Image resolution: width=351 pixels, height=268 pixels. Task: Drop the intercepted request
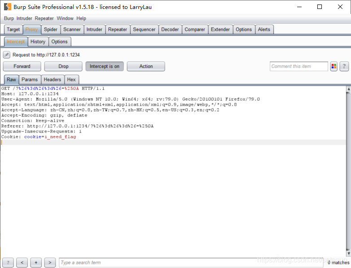(x=63, y=66)
